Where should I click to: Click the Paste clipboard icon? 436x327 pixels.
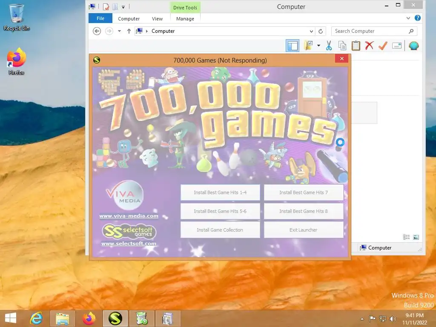(356, 46)
